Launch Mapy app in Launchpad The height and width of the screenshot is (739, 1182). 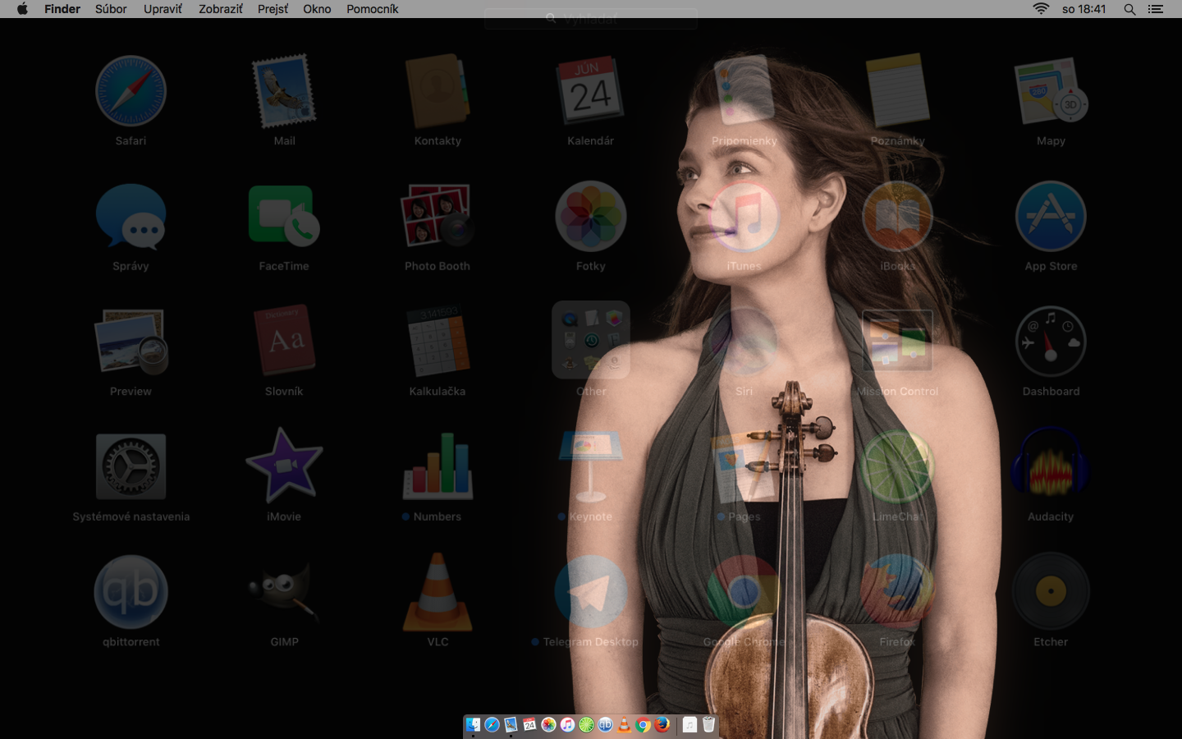pyautogui.click(x=1051, y=91)
